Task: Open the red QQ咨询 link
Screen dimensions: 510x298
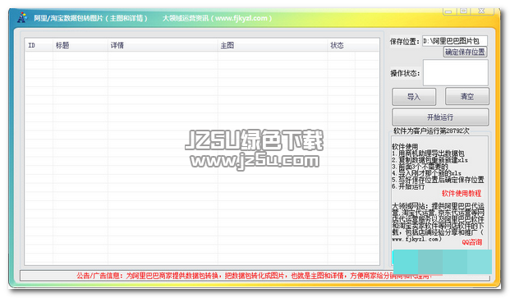Action: pos(472,242)
